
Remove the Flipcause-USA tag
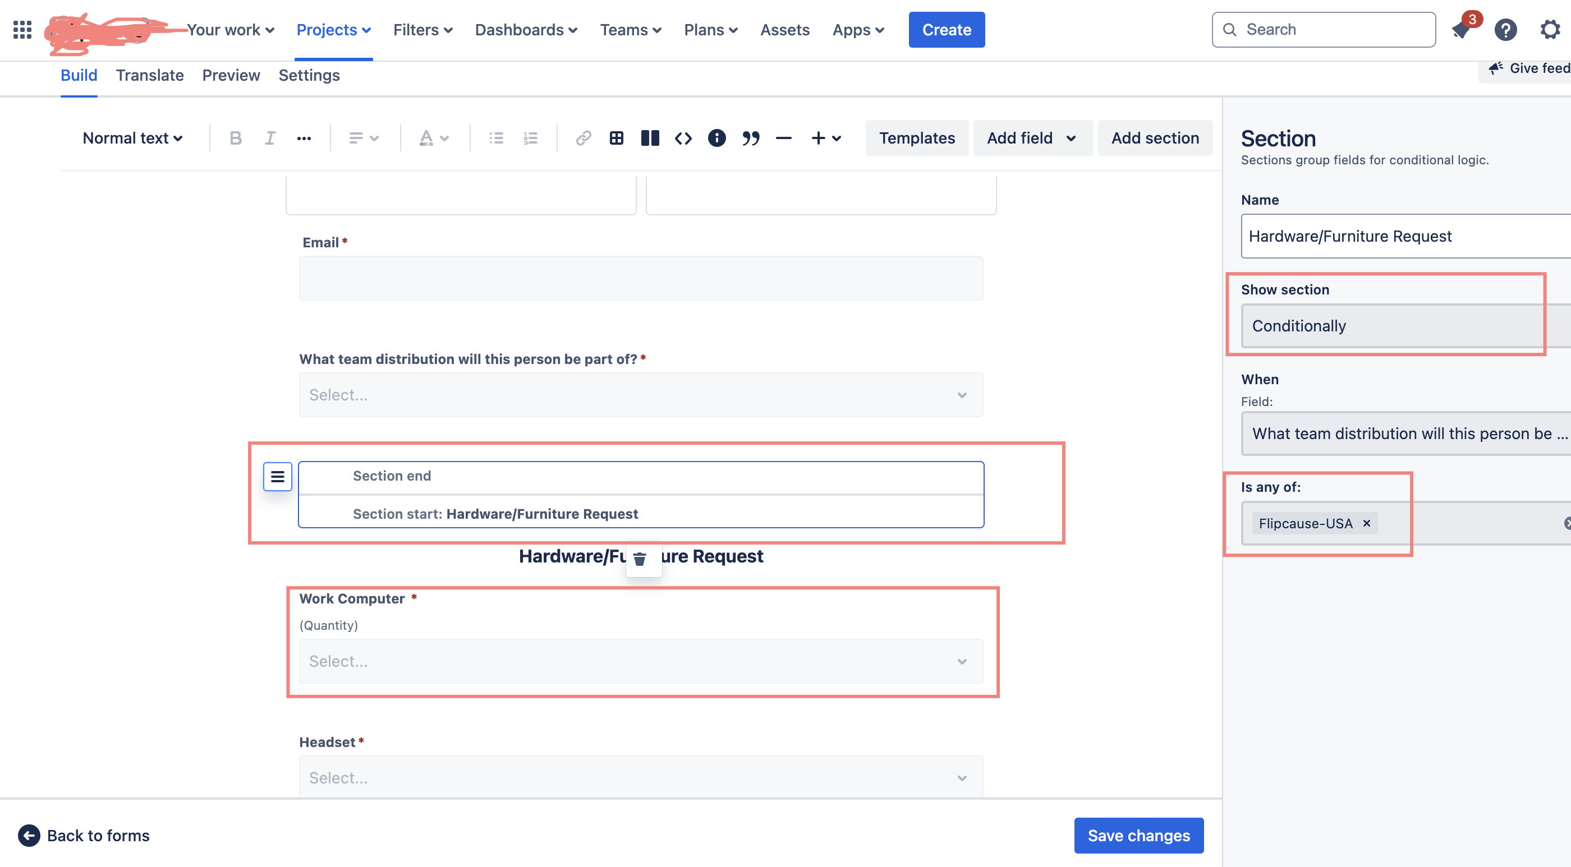[x=1366, y=523]
